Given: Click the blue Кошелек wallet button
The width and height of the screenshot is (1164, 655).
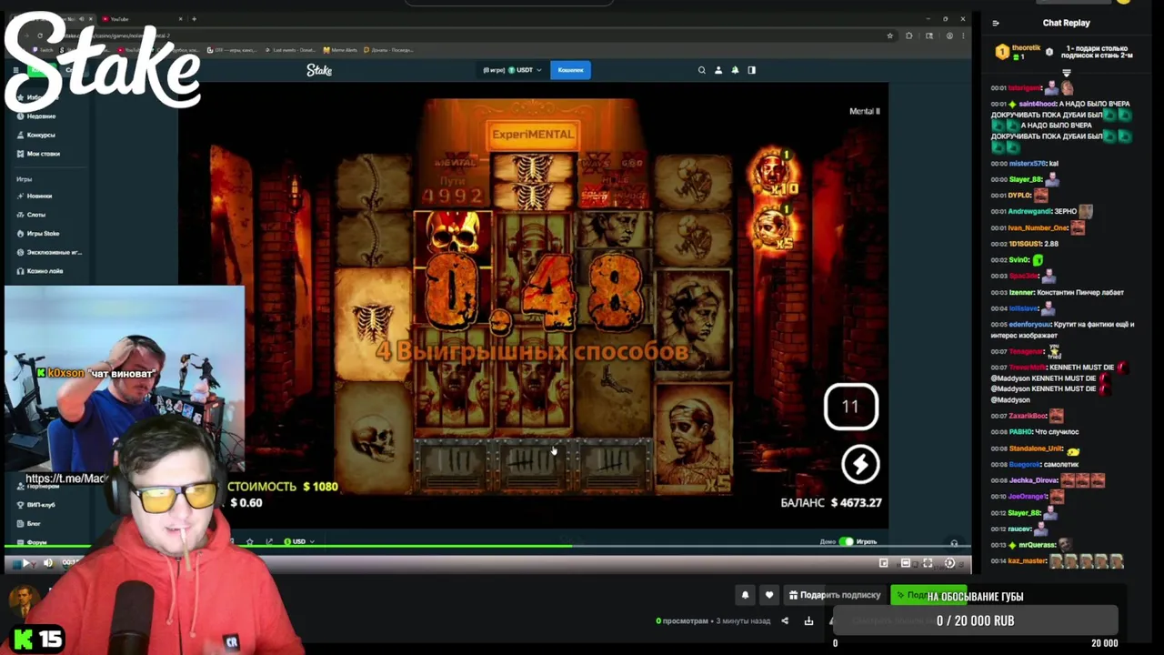Looking at the screenshot, I should [x=570, y=70].
